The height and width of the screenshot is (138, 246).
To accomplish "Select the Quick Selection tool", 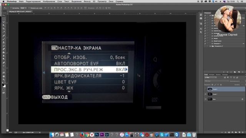I will [4, 25].
